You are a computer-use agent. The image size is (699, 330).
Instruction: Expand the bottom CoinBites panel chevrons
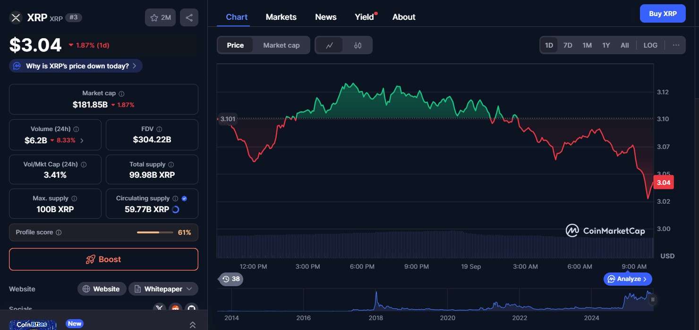point(193,324)
